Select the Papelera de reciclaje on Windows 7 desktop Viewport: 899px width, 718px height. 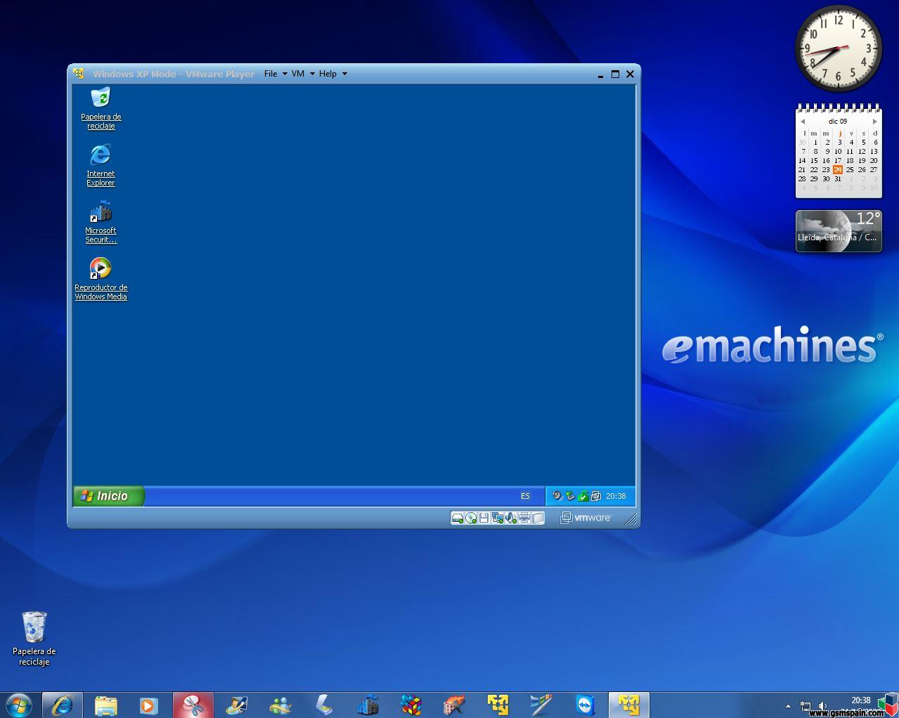pyautogui.click(x=34, y=638)
